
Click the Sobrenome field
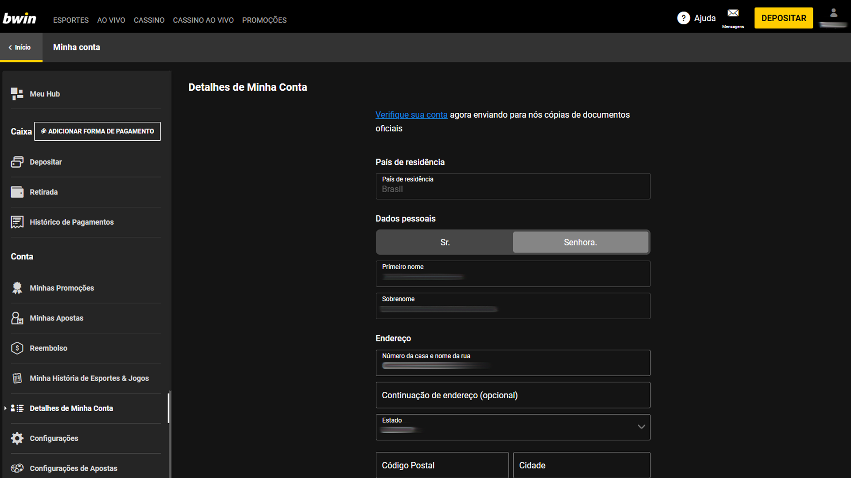click(513, 306)
